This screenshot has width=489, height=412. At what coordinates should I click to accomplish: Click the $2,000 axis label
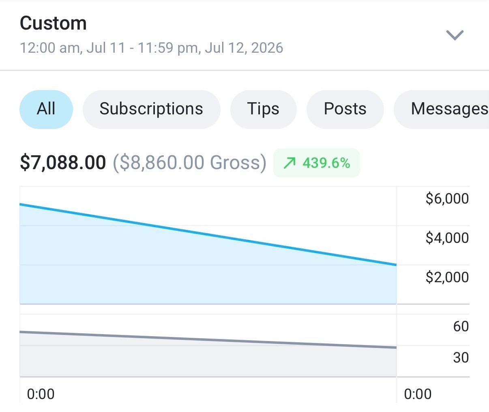tap(447, 277)
